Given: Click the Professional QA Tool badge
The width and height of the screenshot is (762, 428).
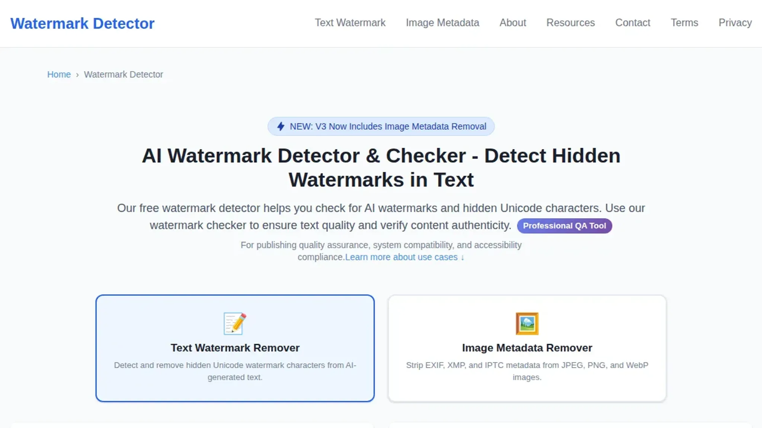Looking at the screenshot, I should pos(564,226).
